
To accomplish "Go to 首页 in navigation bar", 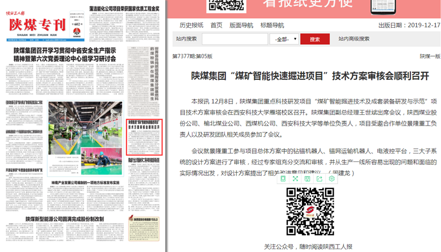I will click(x=216, y=25).
